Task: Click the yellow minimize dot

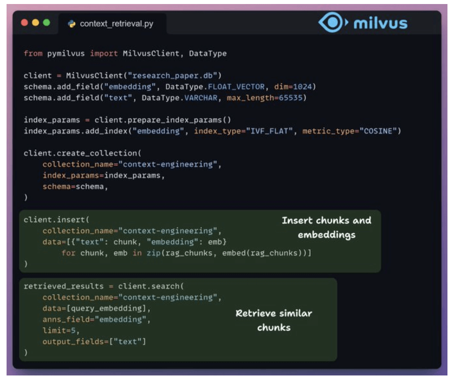Action: 35,23
